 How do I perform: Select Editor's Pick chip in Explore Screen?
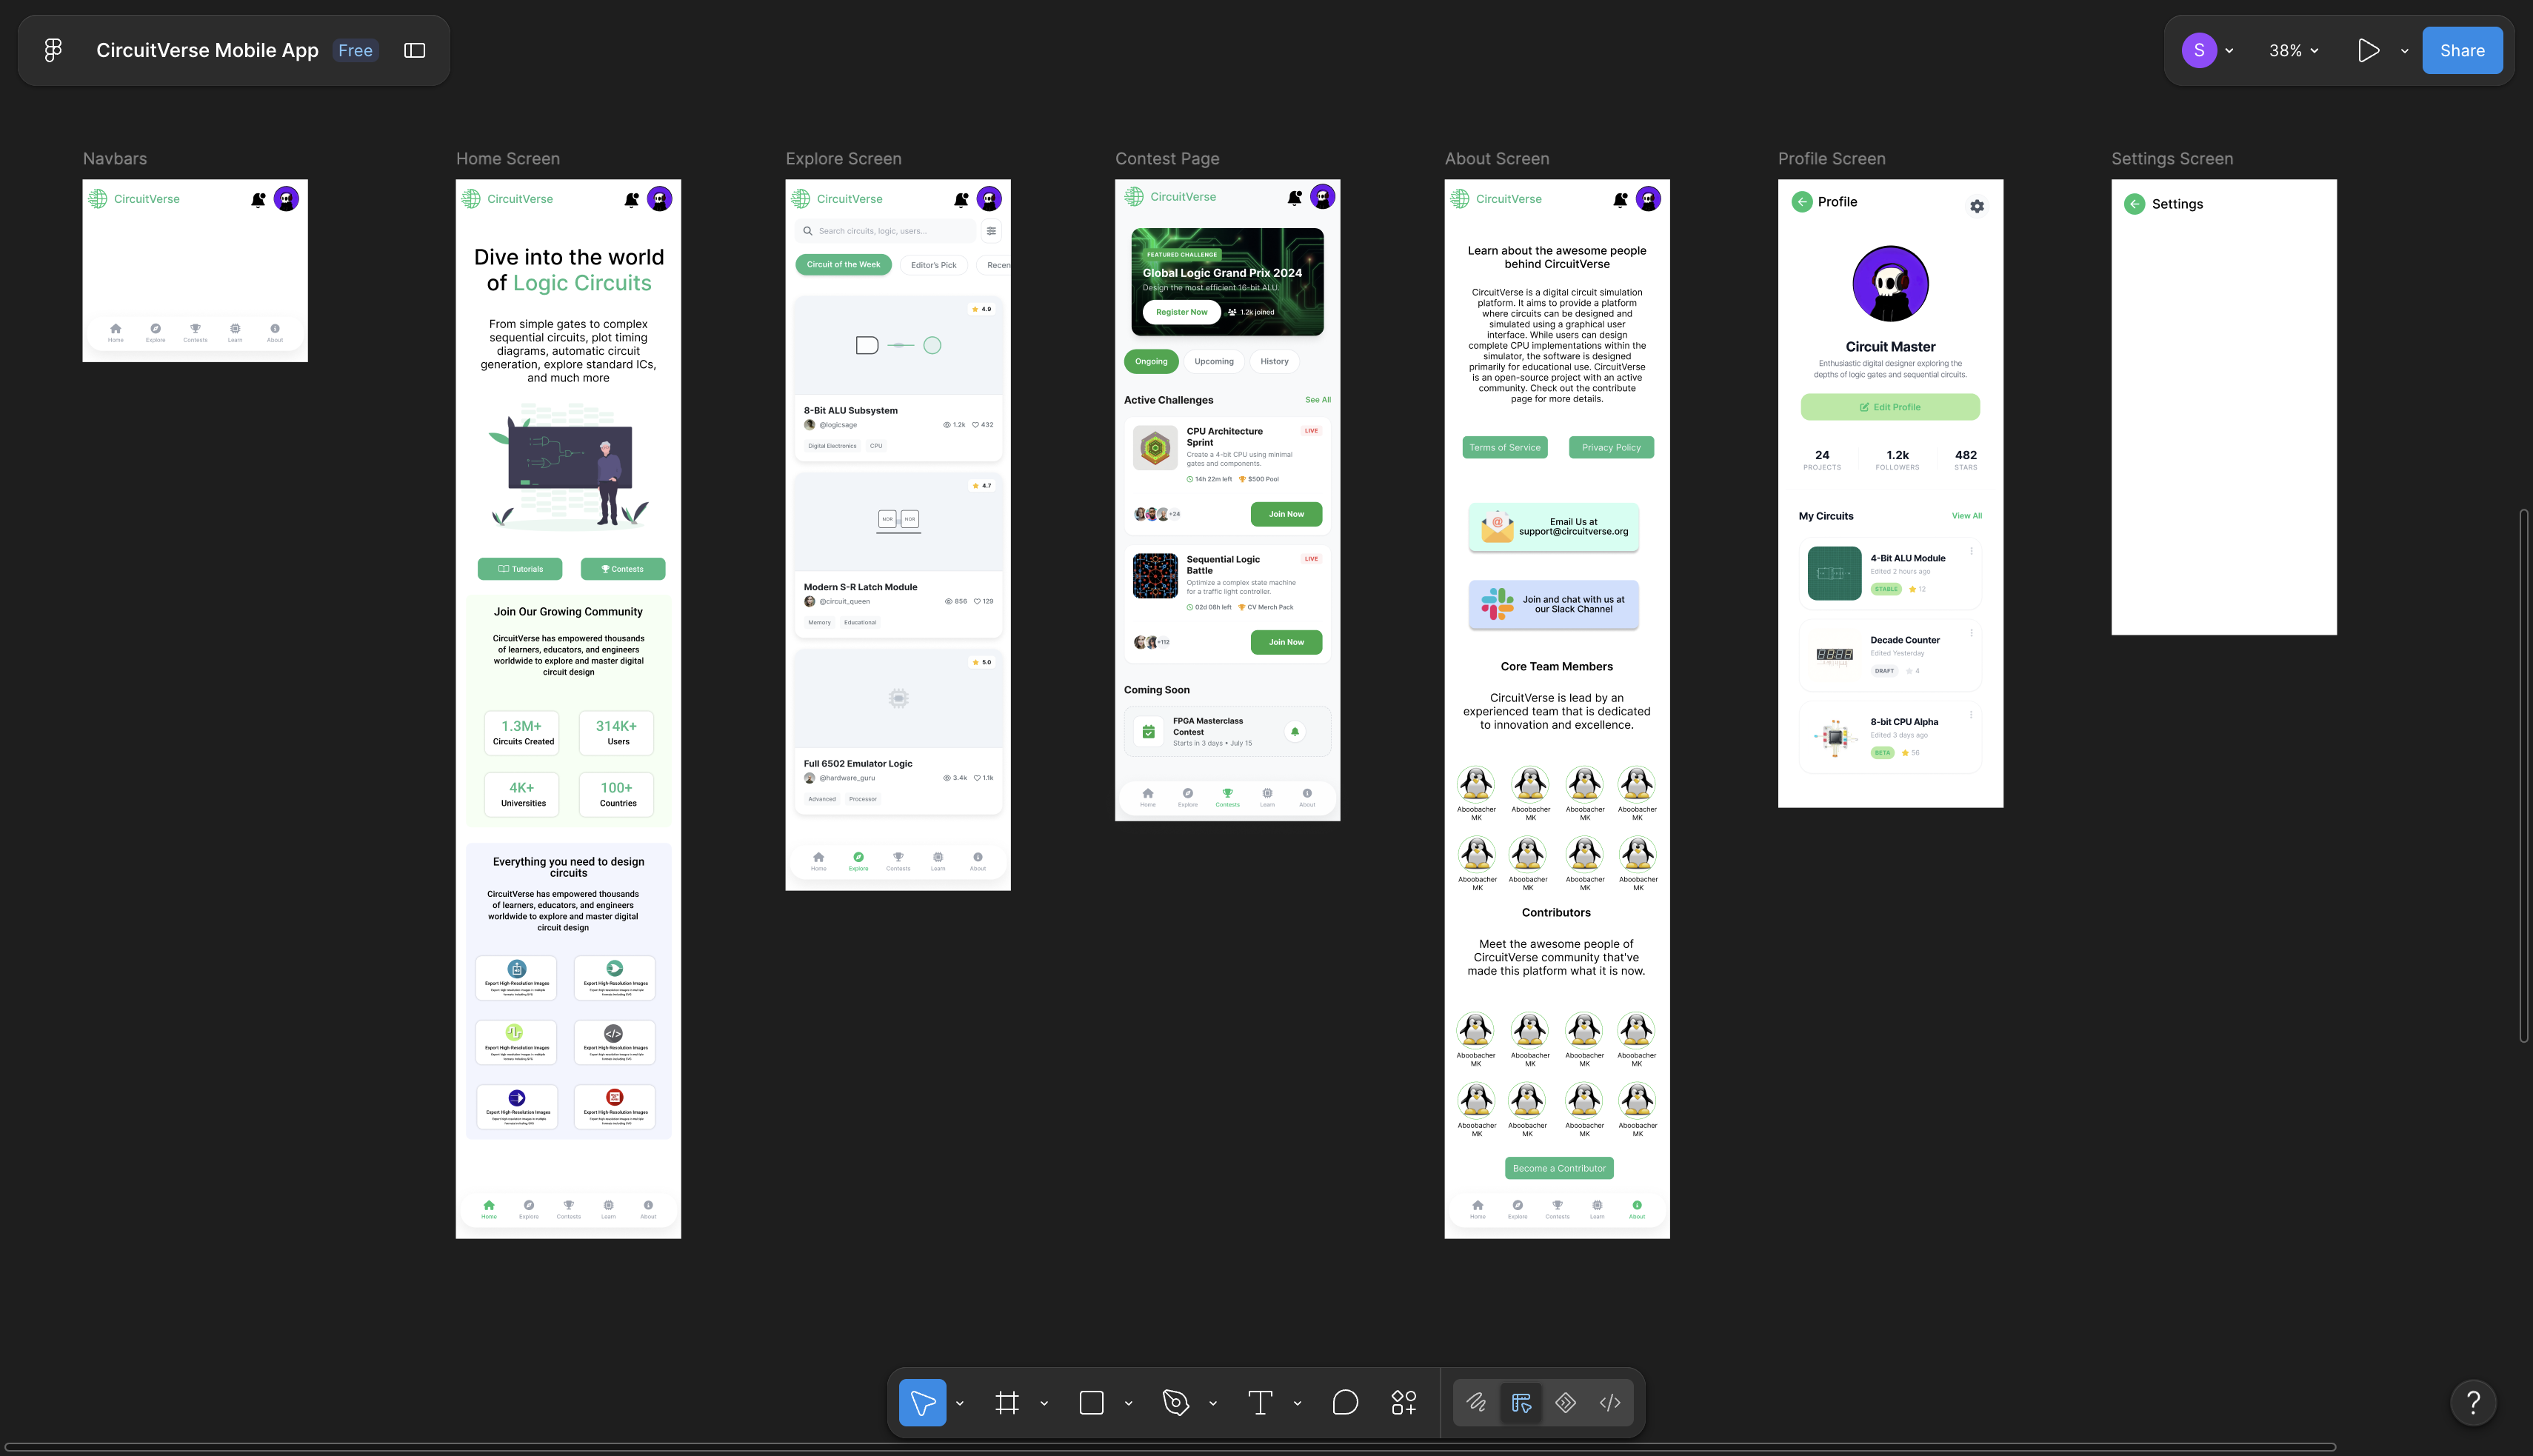pyautogui.click(x=933, y=265)
